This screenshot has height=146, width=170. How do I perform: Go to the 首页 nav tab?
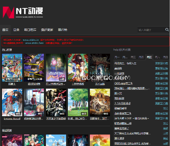pyautogui.click(x=5, y=30)
